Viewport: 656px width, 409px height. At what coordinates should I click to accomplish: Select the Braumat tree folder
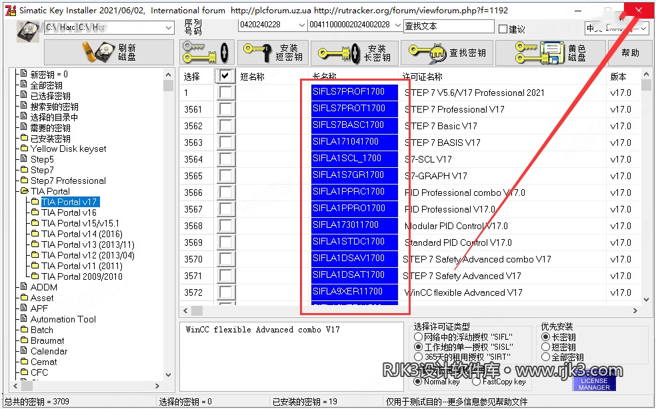tap(47, 340)
